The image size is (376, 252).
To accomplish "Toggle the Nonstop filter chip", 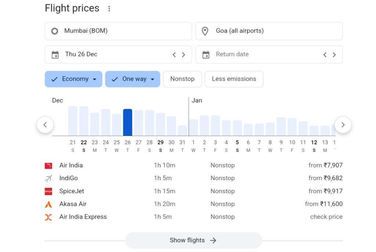I will 182,79.
